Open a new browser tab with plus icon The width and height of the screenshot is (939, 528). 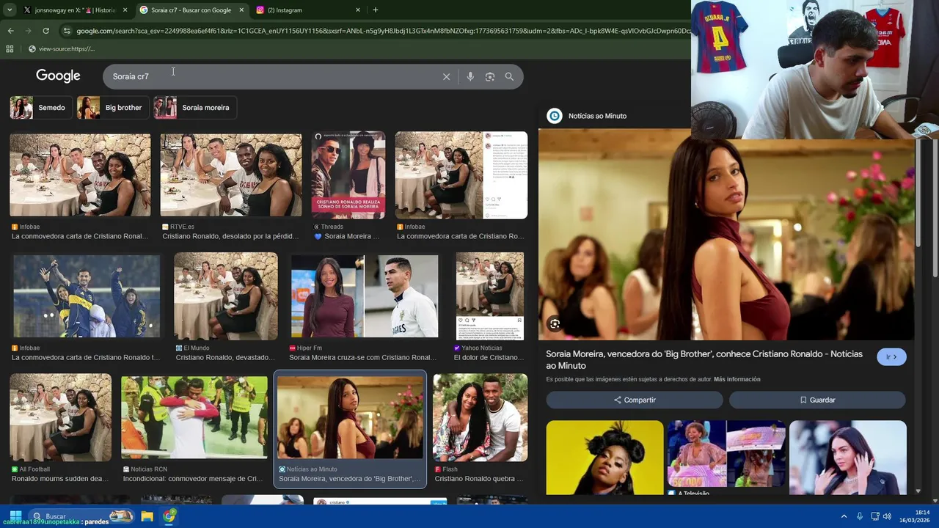[376, 10]
